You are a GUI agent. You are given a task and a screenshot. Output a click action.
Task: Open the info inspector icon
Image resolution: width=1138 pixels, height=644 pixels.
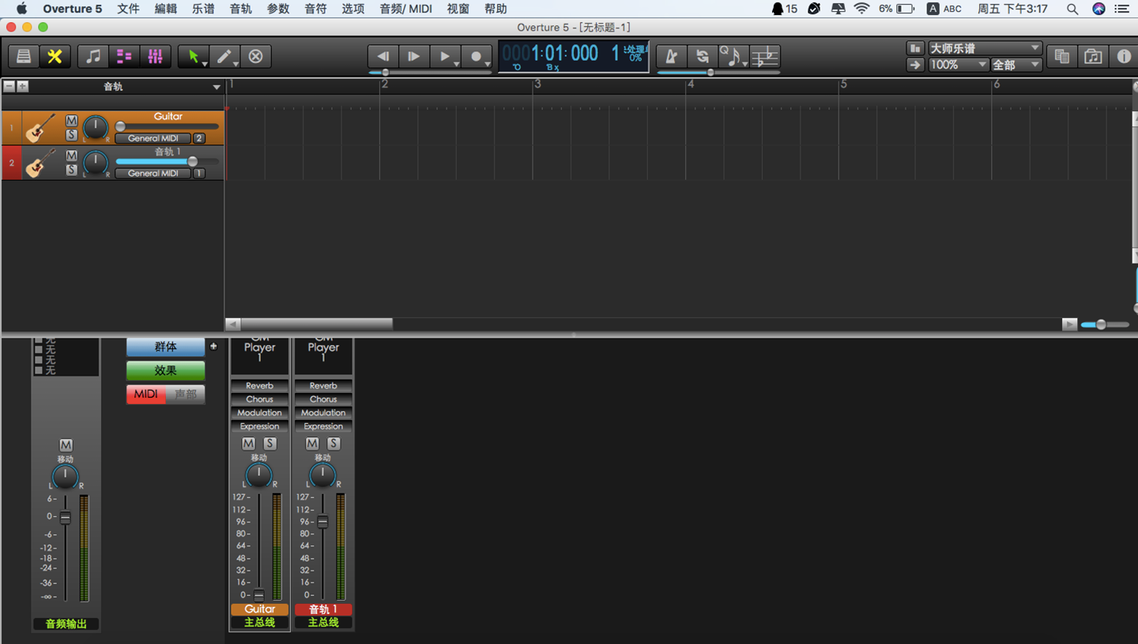(x=1123, y=56)
